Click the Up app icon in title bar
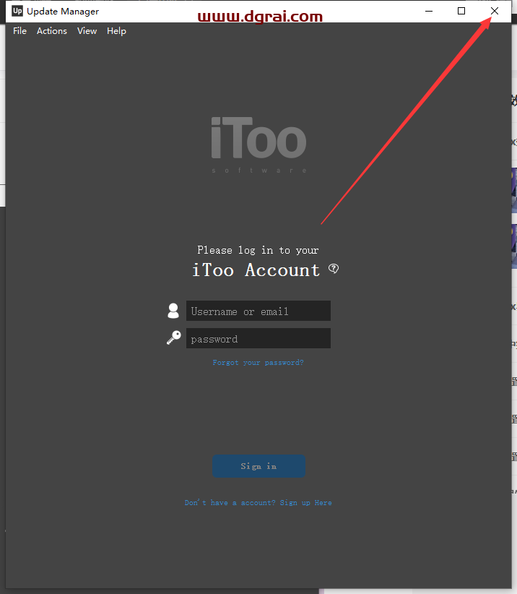Image resolution: width=517 pixels, height=594 pixels. click(17, 11)
